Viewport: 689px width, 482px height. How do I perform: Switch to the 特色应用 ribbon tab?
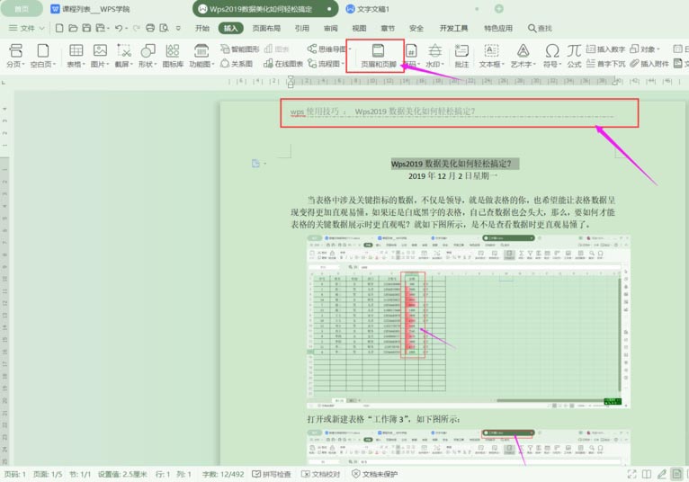498,28
